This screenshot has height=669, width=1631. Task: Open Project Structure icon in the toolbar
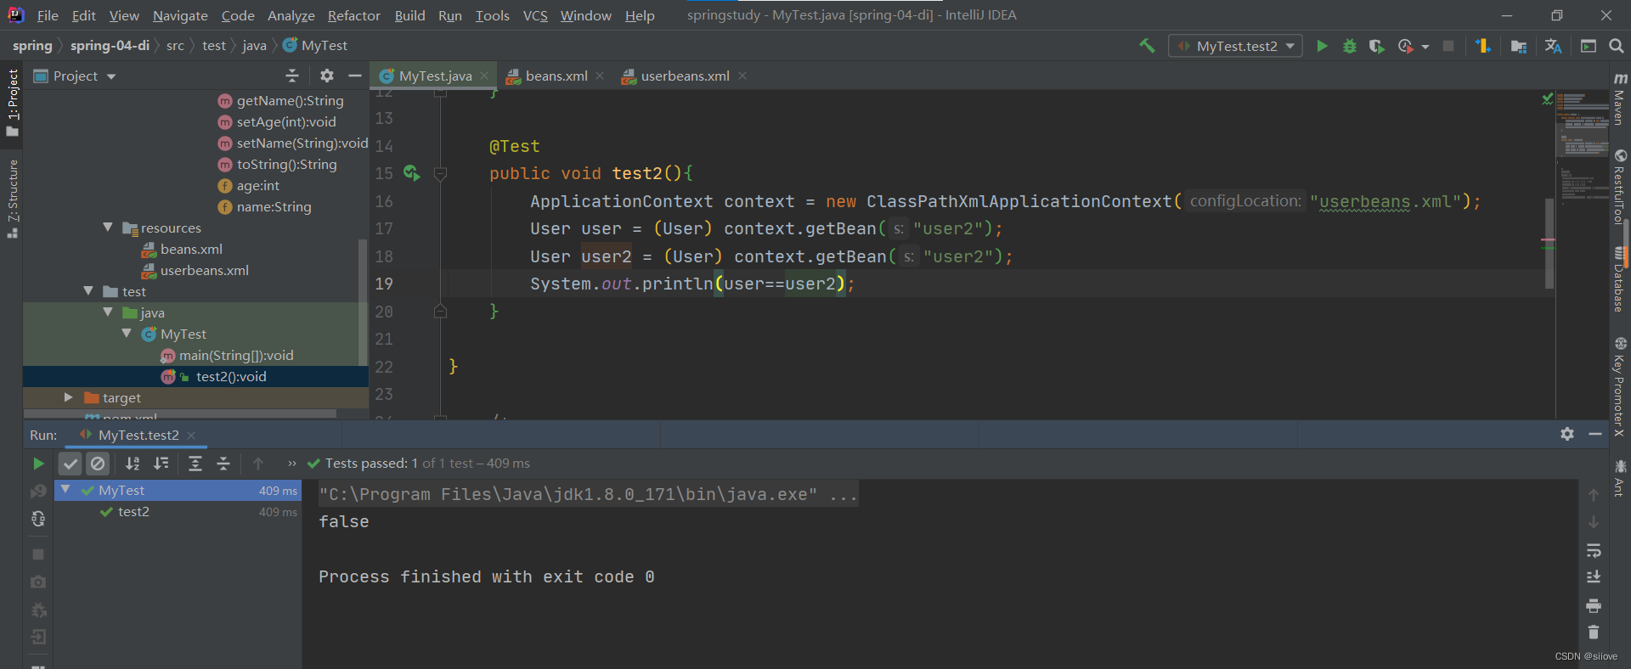(1519, 46)
